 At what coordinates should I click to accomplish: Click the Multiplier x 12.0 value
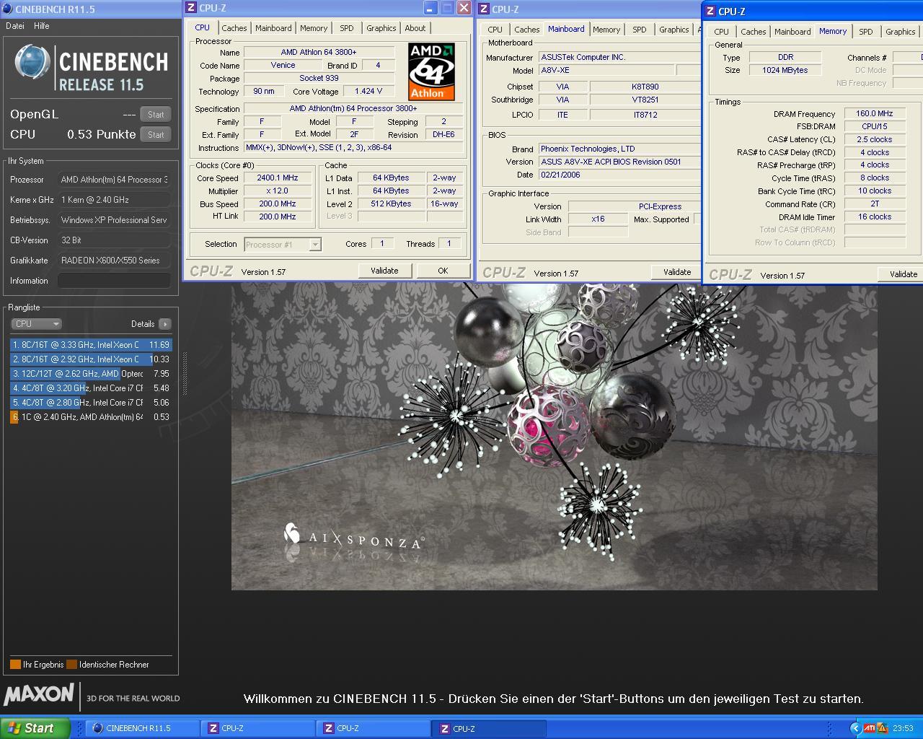(x=278, y=191)
